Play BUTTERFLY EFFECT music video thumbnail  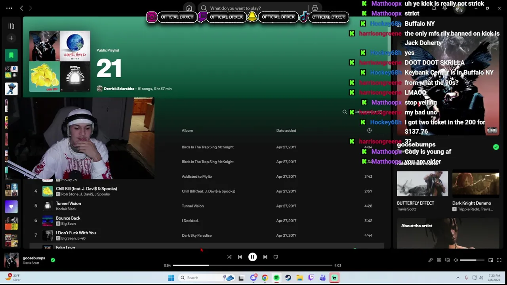[423, 184]
